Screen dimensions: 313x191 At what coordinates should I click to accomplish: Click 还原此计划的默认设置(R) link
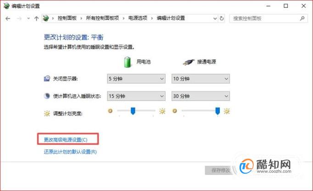click(x=70, y=152)
